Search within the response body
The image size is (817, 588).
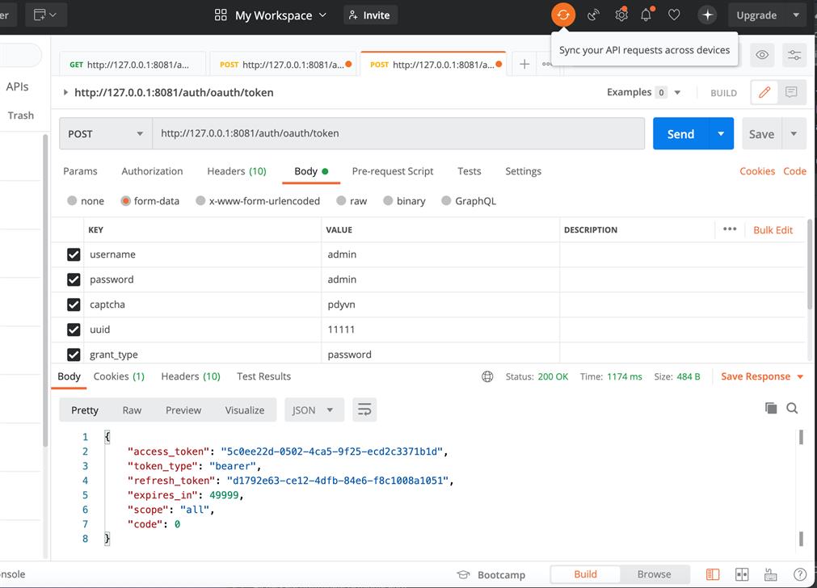tap(792, 409)
